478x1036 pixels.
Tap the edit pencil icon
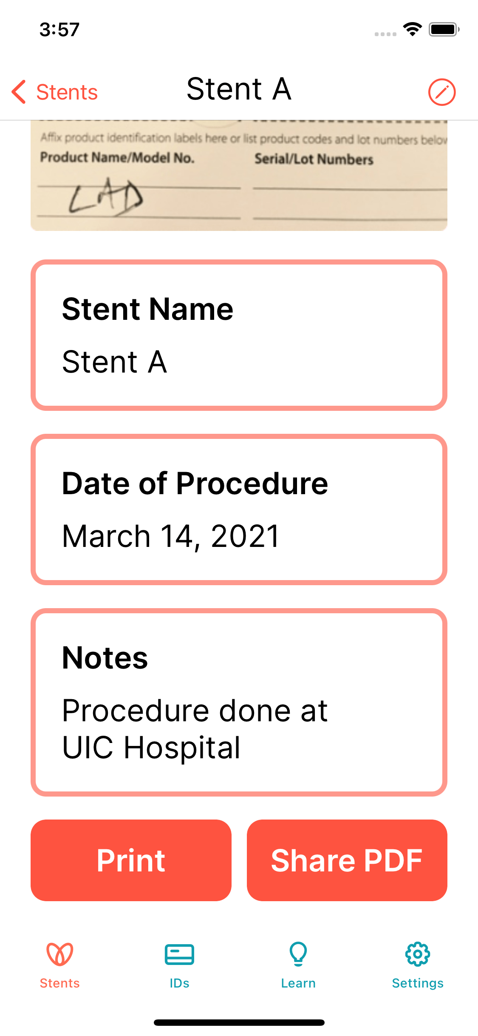pyautogui.click(x=441, y=92)
